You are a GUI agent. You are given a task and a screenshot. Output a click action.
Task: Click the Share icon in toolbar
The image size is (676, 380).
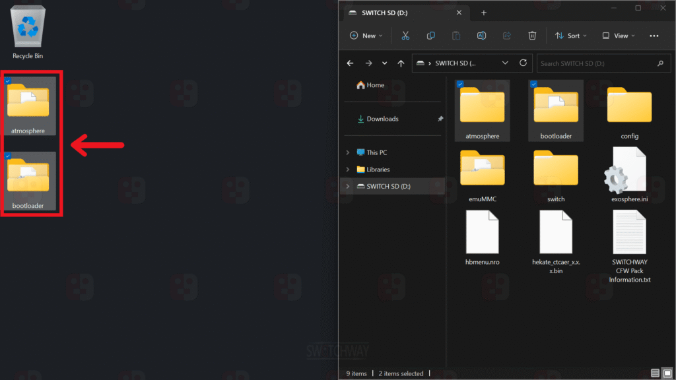pyautogui.click(x=507, y=36)
